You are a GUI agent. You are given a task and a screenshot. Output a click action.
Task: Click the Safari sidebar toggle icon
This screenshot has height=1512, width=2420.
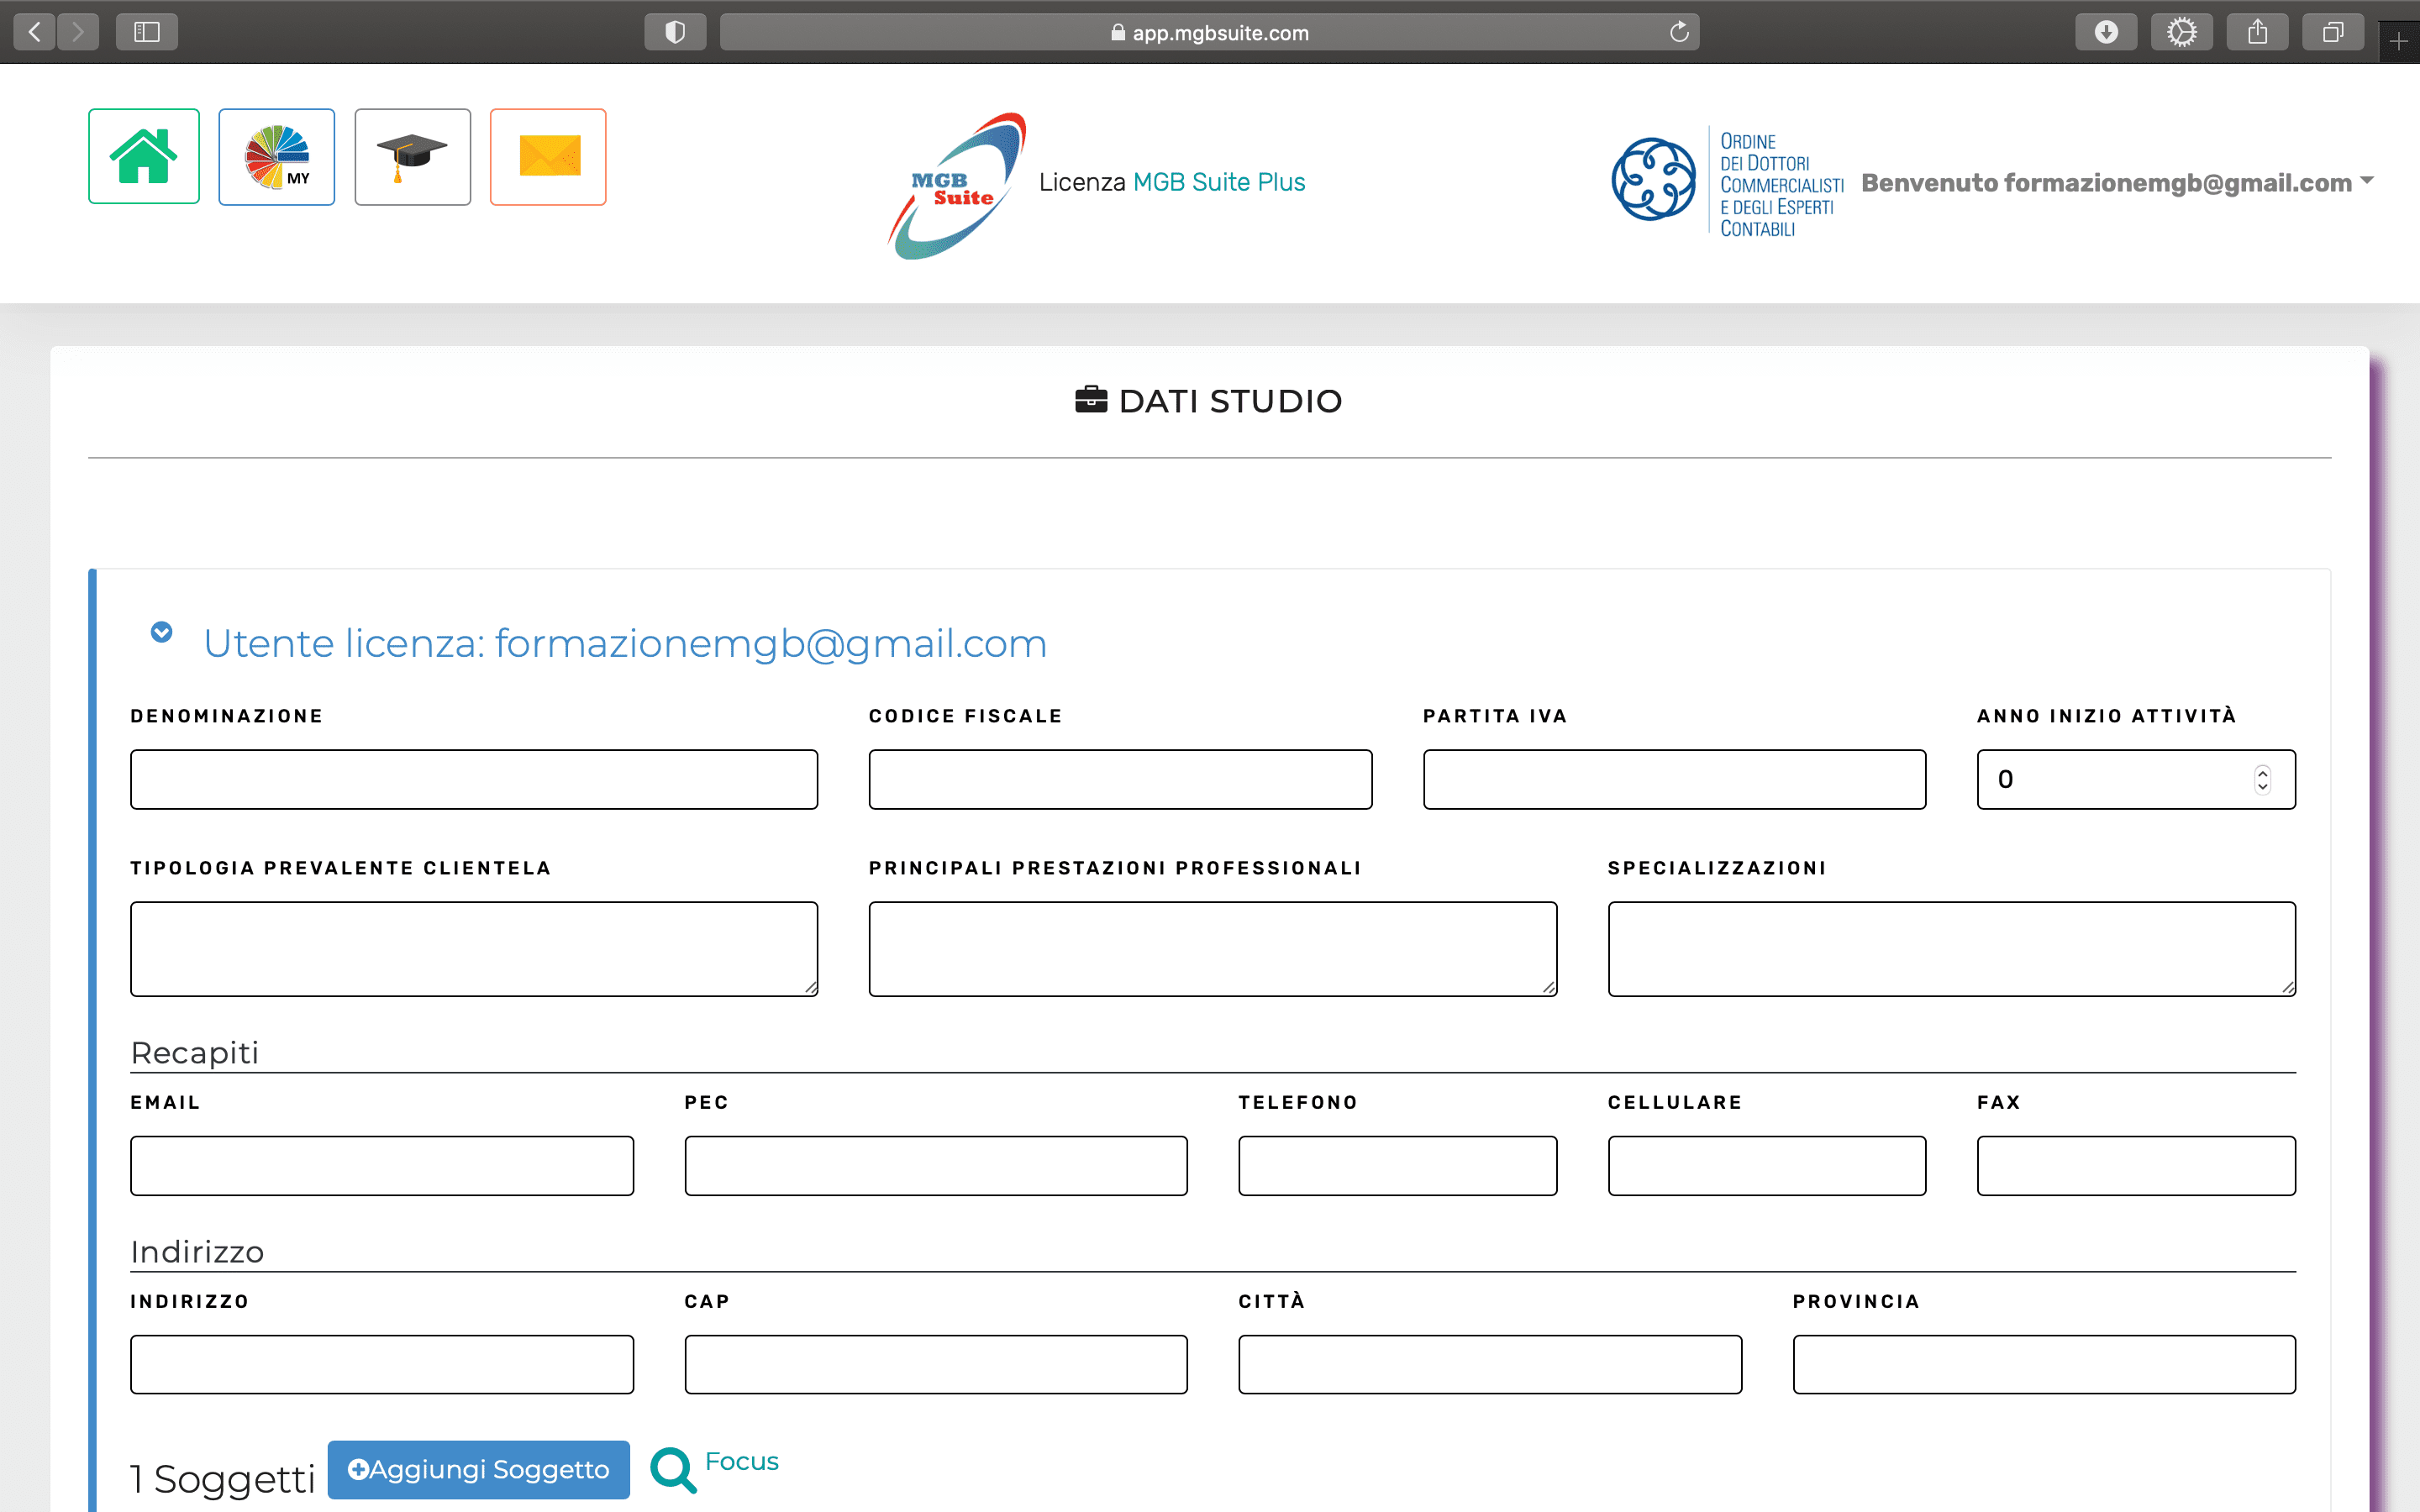[x=147, y=32]
